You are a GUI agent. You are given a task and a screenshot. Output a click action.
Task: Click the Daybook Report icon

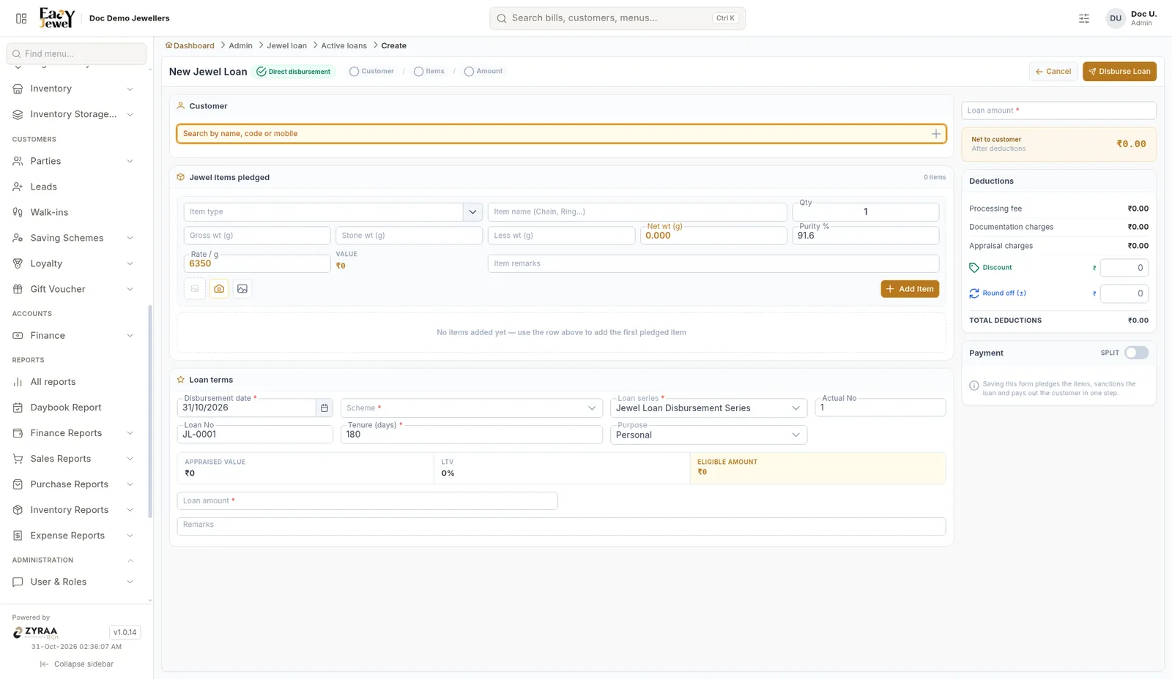[x=18, y=408]
